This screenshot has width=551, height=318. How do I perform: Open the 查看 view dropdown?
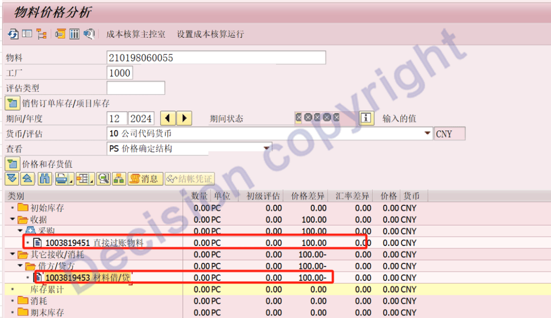click(267, 148)
